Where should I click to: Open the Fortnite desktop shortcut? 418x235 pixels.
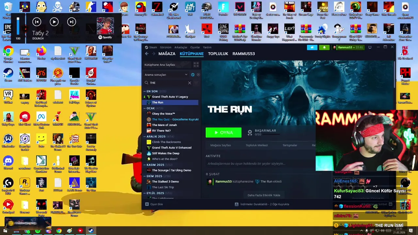[x=223, y=9]
